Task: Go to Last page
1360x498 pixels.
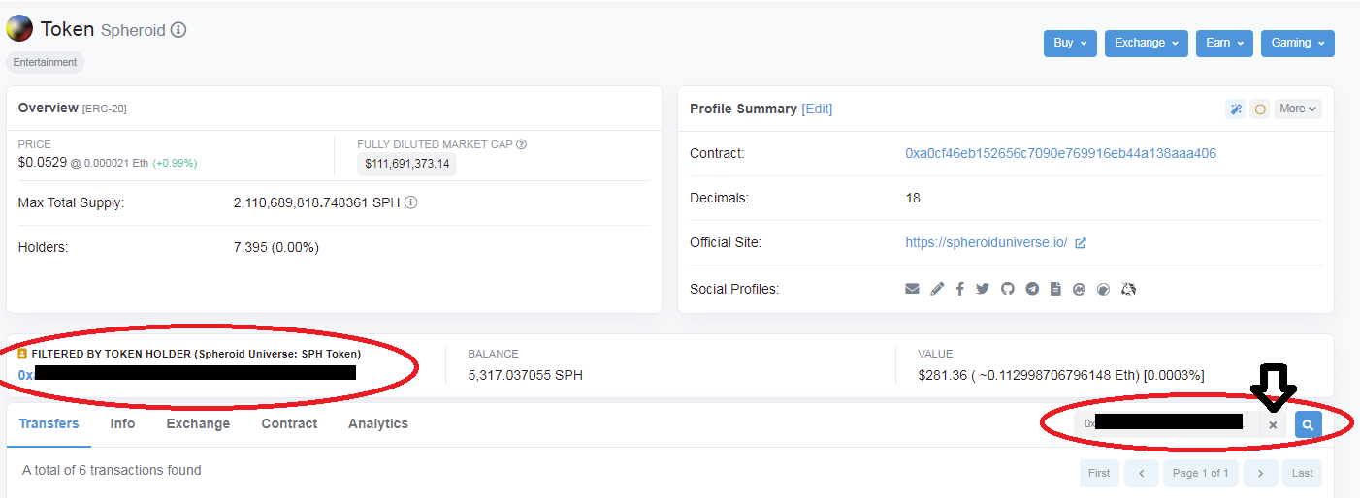Action: click(x=1302, y=473)
